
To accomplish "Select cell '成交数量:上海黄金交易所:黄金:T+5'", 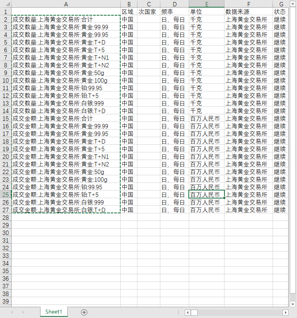I will [x=66, y=50].
